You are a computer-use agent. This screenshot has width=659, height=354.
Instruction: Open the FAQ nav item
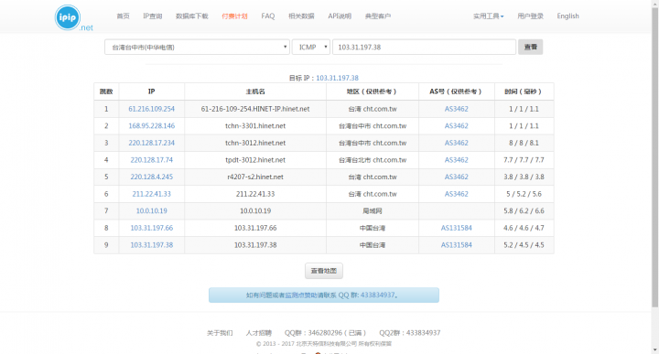pos(267,16)
